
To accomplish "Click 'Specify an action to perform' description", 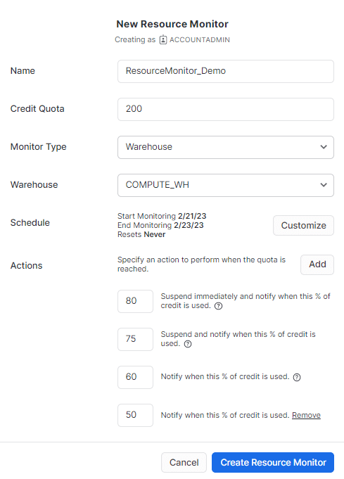I will 201,264.
